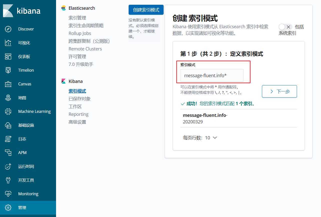
Task: Select 管理 label in sidebar
Action: point(22,208)
